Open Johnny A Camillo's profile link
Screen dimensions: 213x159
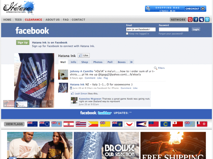81,71
